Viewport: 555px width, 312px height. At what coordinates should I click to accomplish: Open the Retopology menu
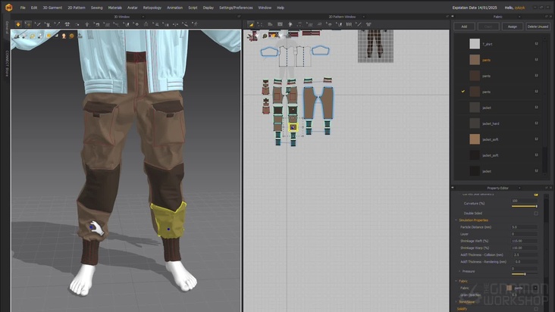pos(152,8)
